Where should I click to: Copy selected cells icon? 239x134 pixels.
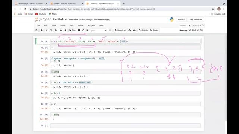[x=51, y=31]
